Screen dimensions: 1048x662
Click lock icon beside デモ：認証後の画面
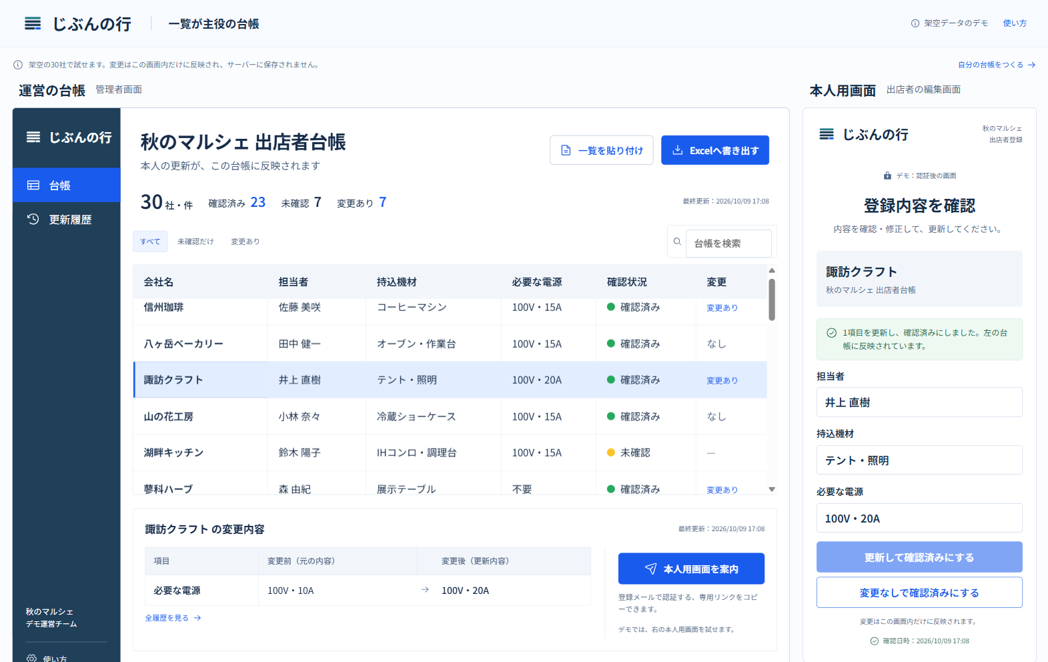(887, 176)
